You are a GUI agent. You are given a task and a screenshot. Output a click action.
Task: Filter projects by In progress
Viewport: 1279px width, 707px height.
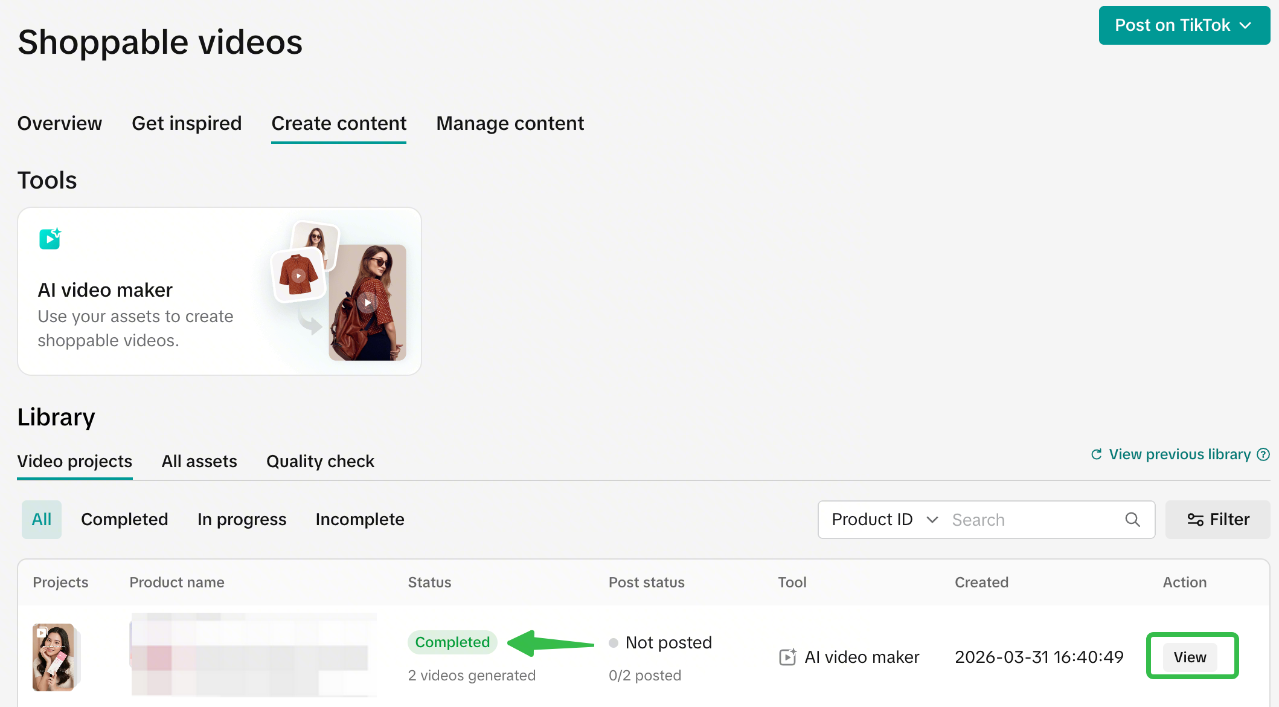(242, 520)
